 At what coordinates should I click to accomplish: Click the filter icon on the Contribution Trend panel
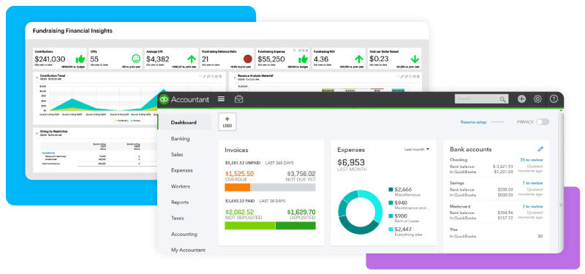pyautogui.click(x=200, y=77)
